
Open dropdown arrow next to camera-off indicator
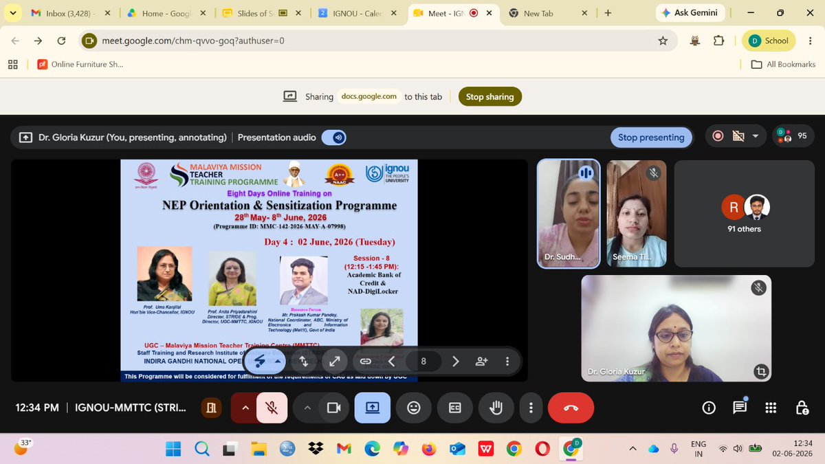(756, 136)
